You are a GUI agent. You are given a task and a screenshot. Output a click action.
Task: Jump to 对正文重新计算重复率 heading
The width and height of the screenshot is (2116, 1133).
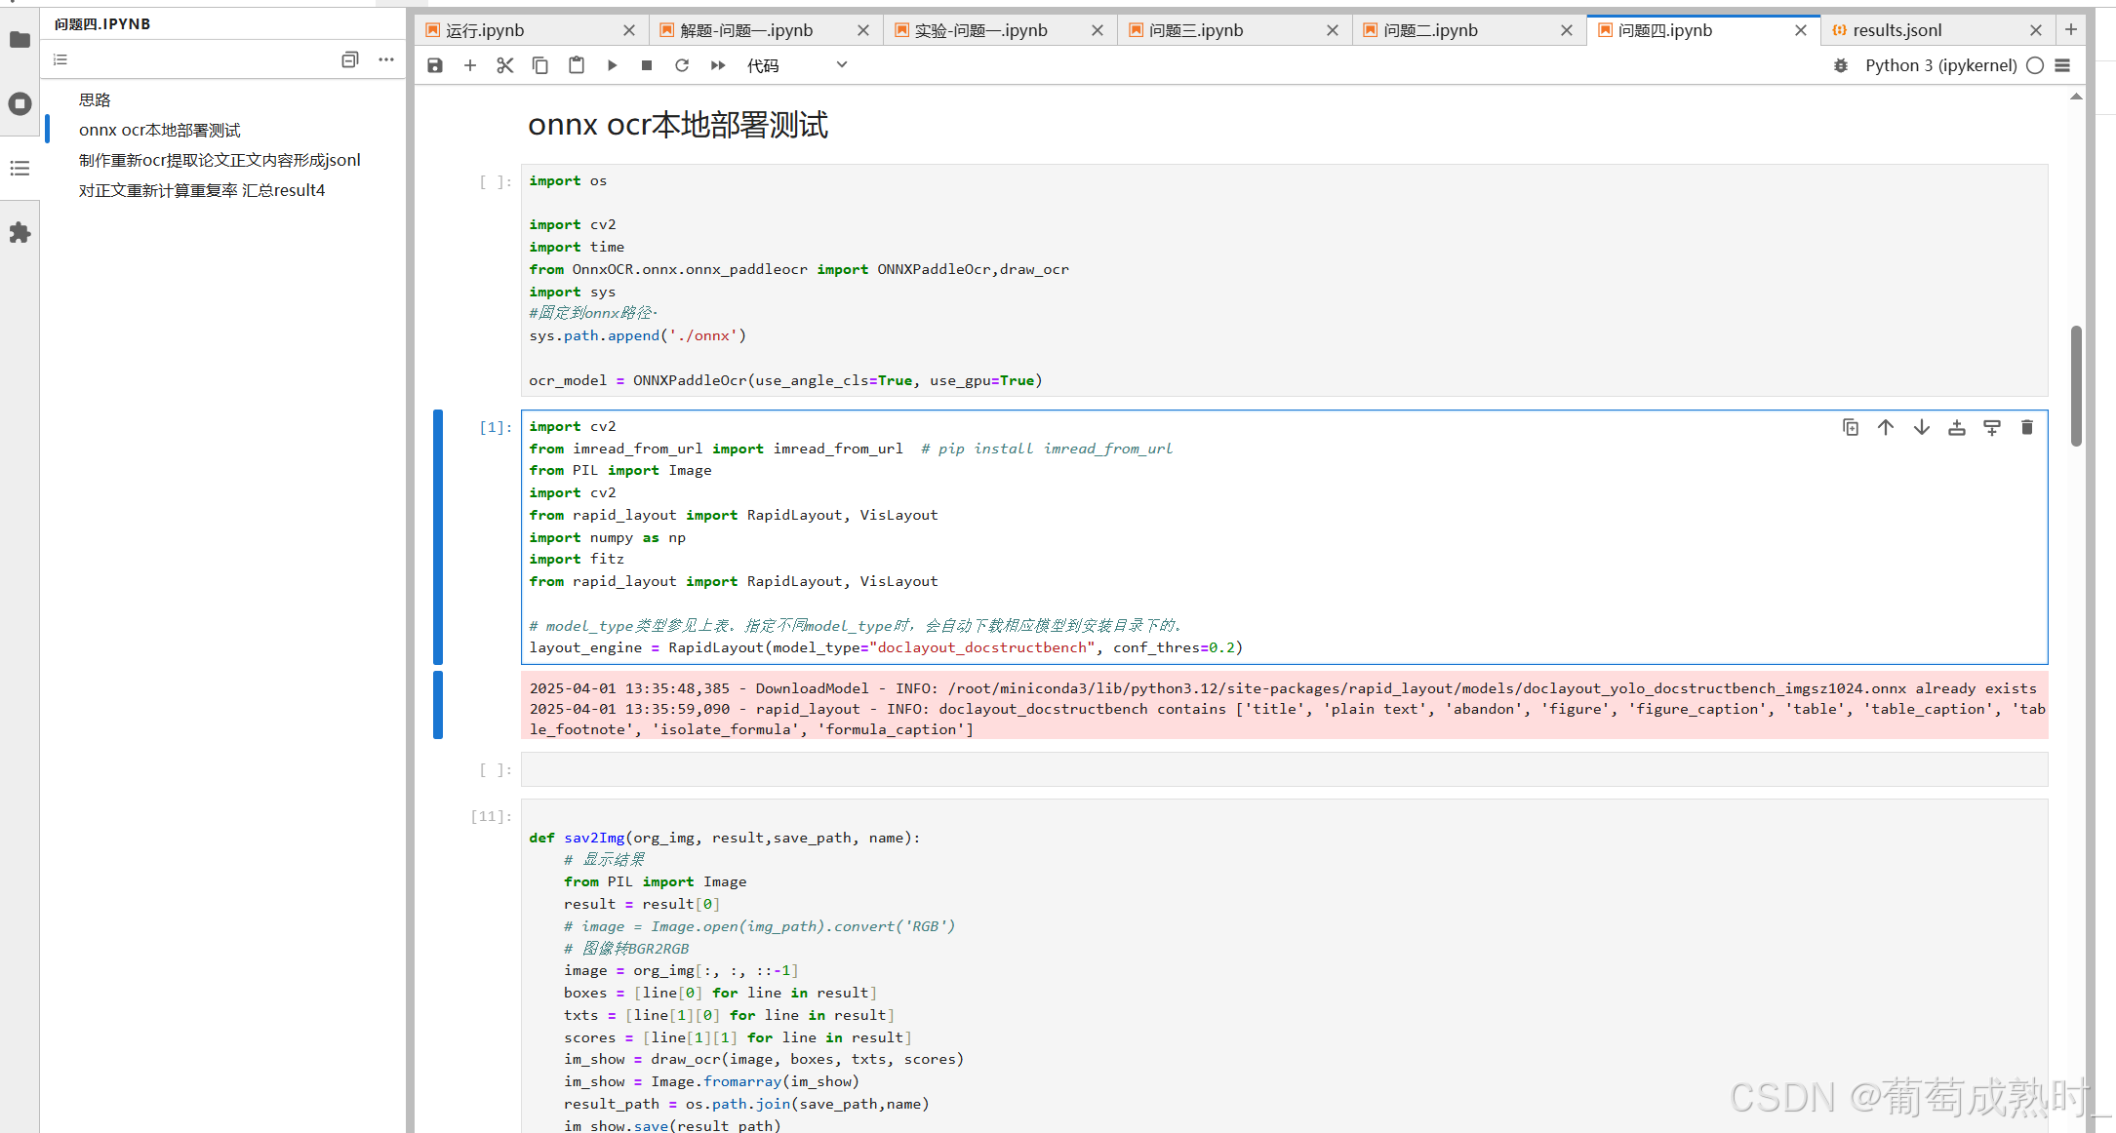[202, 190]
